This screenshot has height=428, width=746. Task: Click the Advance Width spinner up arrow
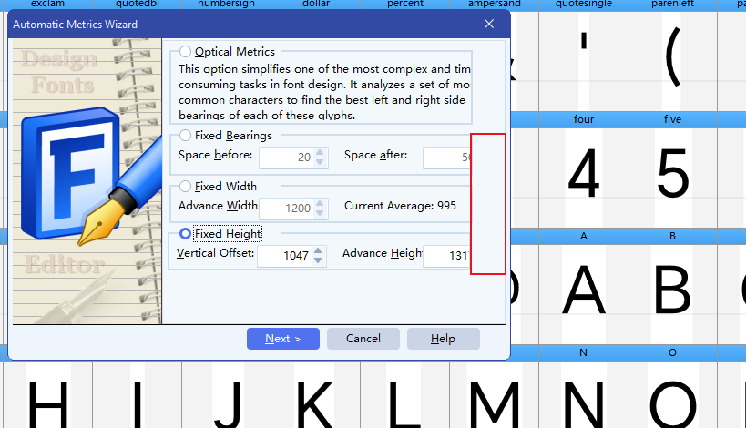[x=319, y=203]
